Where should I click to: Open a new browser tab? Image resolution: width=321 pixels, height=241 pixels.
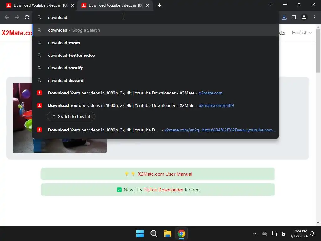160,5
